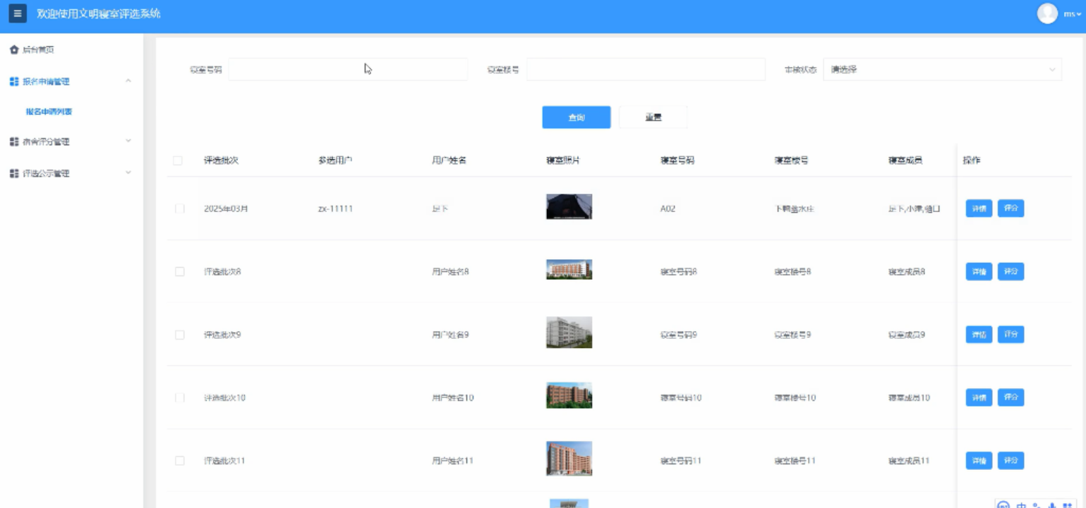Click 评分 for row 评选批次9
This screenshot has width=1086, height=508.
(1010, 335)
